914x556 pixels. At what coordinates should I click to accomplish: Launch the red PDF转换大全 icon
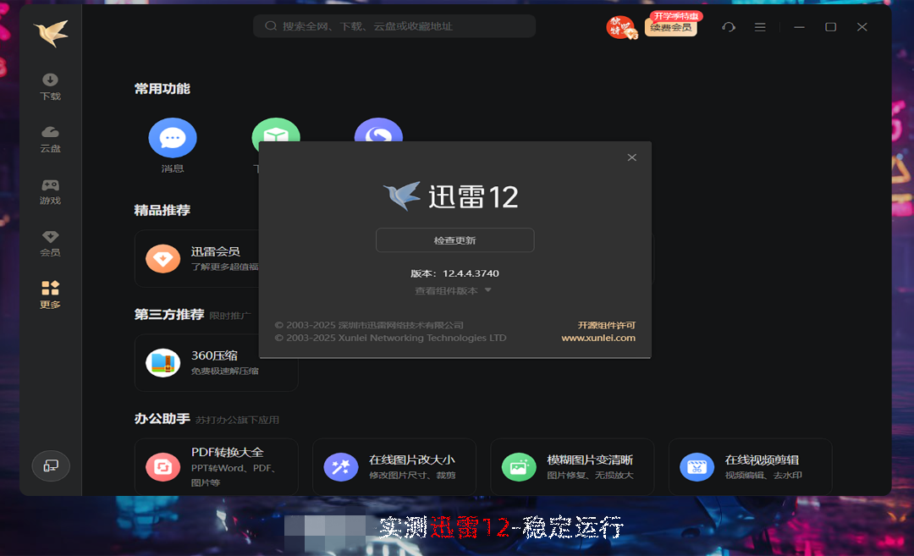(x=163, y=467)
